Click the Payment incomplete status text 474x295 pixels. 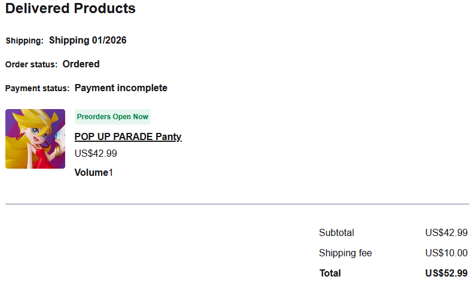(121, 88)
